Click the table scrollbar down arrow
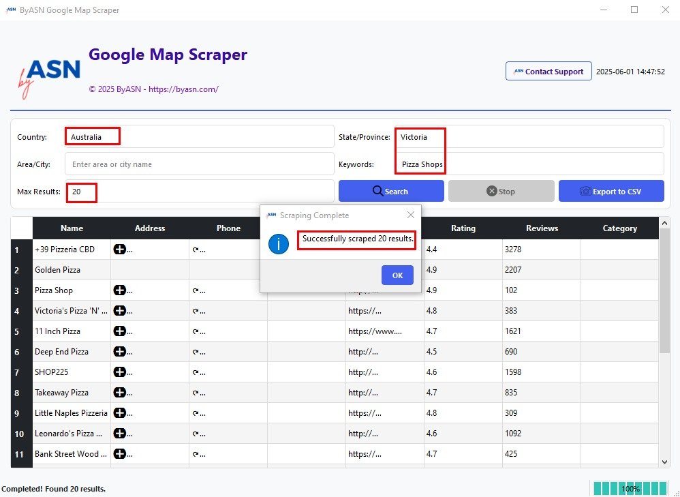680x497 pixels. pyautogui.click(x=664, y=462)
